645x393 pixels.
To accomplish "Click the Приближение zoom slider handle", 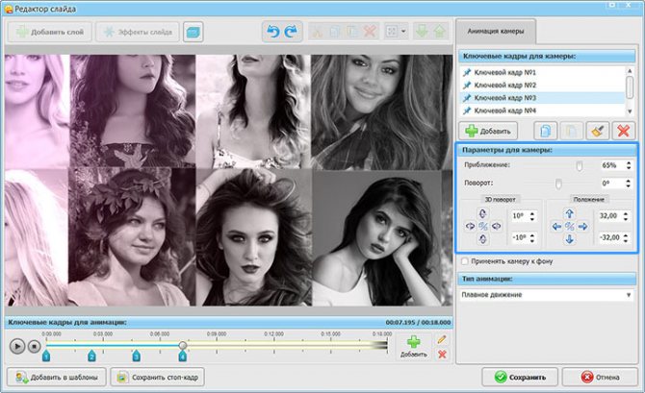I will pyautogui.click(x=579, y=165).
